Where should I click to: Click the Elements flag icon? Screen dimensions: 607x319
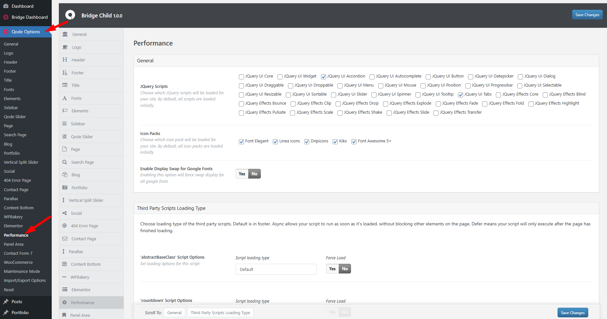(65, 111)
